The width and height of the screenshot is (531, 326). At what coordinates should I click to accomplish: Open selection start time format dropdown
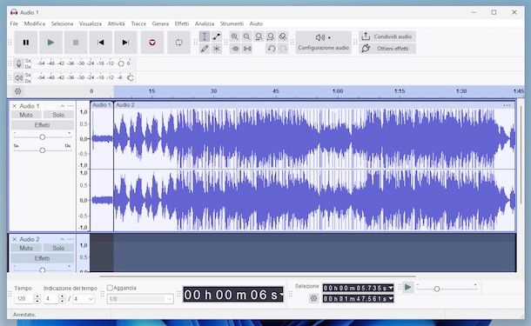click(x=391, y=288)
